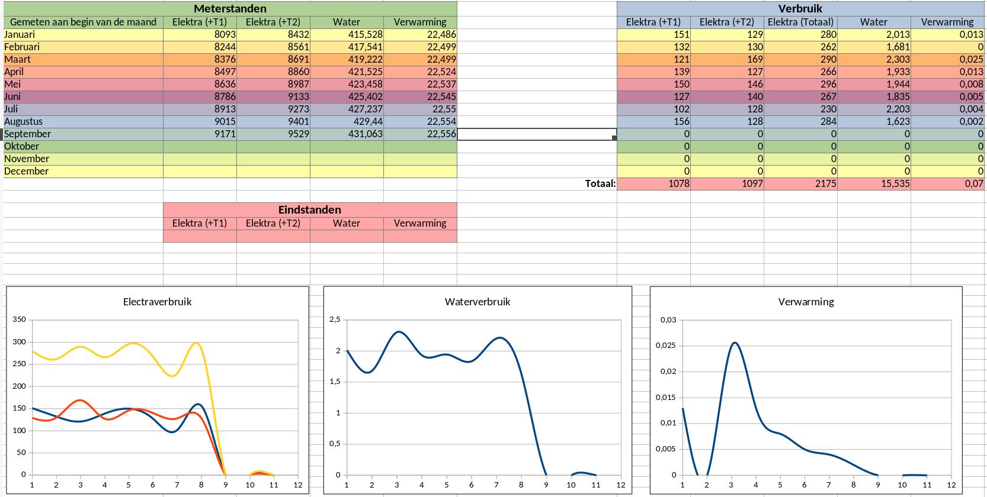This screenshot has height=497, width=987.
Task: Click Maart T2 consumption value 169
Action: (727, 59)
